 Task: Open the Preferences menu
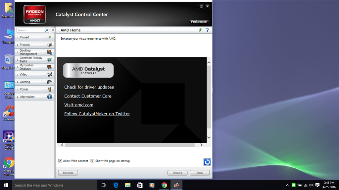click(199, 22)
